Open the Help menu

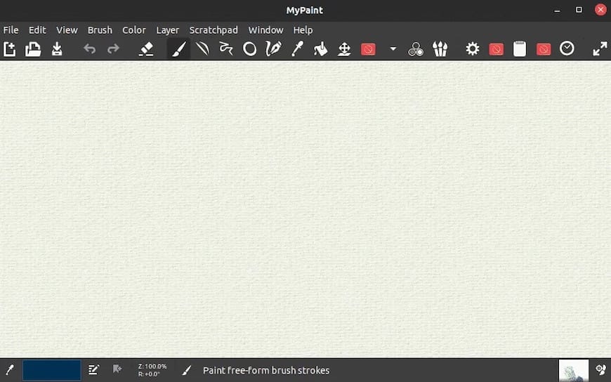[303, 30]
